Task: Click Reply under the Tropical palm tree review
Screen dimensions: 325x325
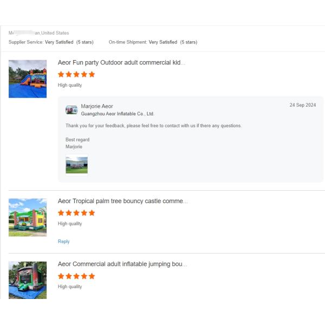Action: point(63,242)
